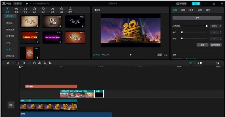This screenshot has width=225, height=117.
Task: Click the Rotate icon in timeline toolbar
Action: pyautogui.click(x=45, y=63)
